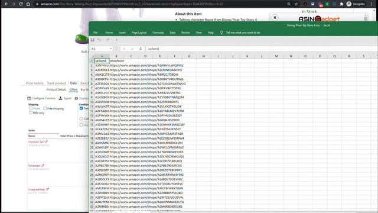The width and height of the screenshot is (378, 213).
Task: Open the Price history tab
Action: pos(34,83)
